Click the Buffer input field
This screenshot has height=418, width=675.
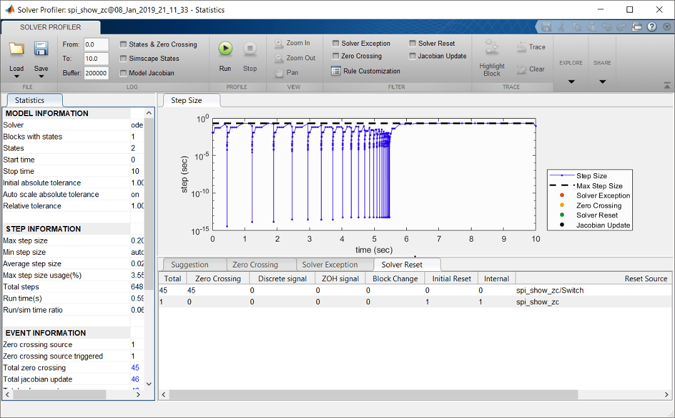(96, 73)
